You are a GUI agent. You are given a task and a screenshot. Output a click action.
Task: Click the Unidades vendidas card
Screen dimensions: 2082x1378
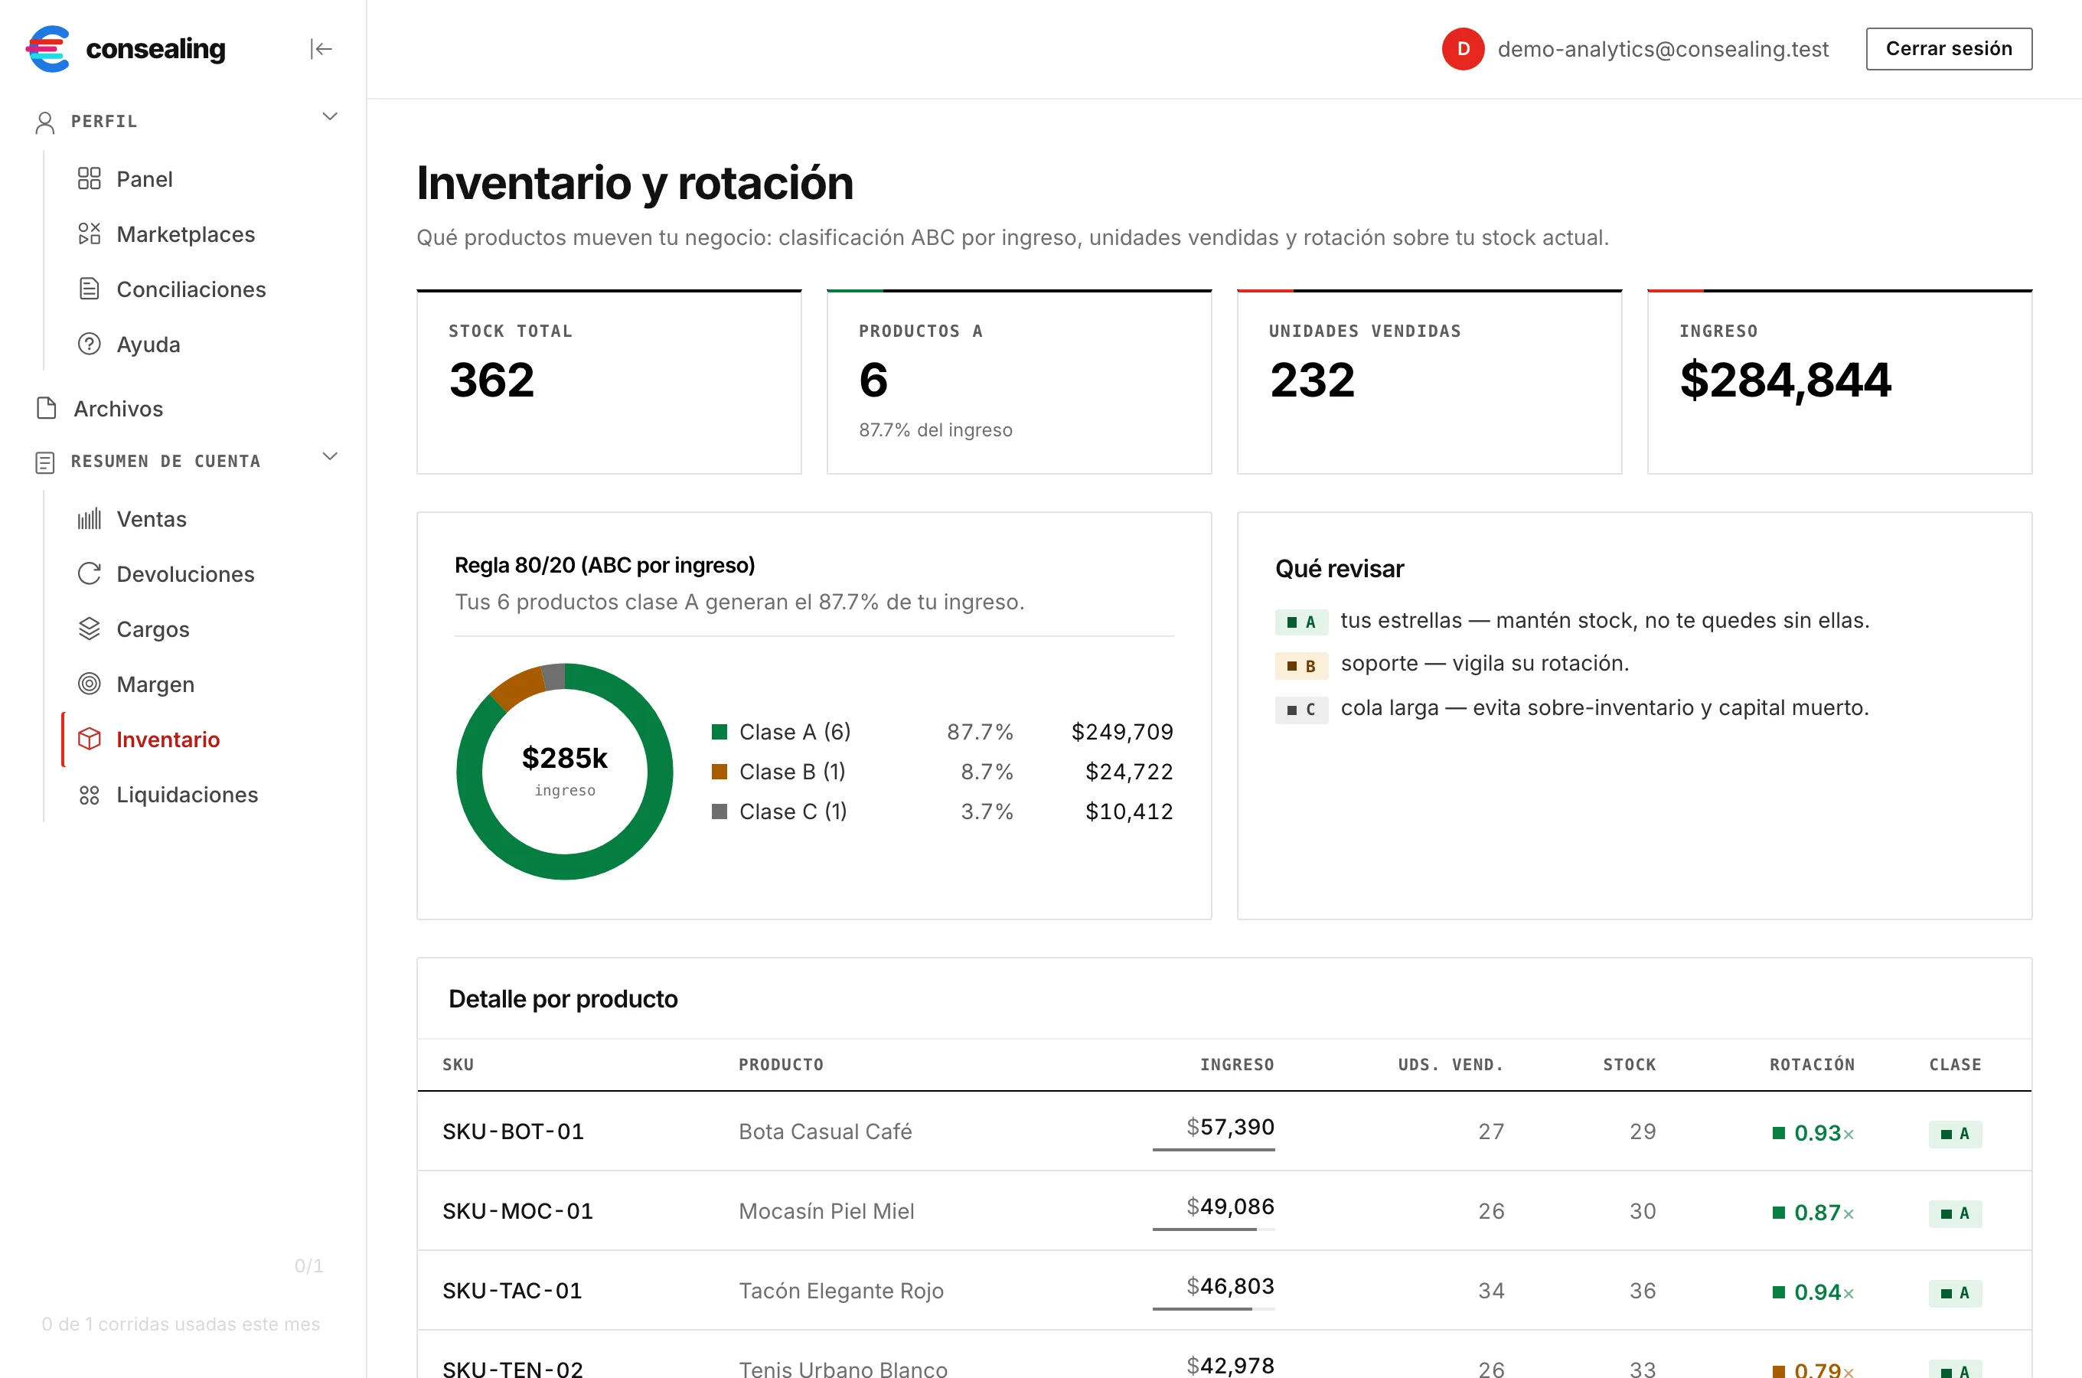[1429, 382]
